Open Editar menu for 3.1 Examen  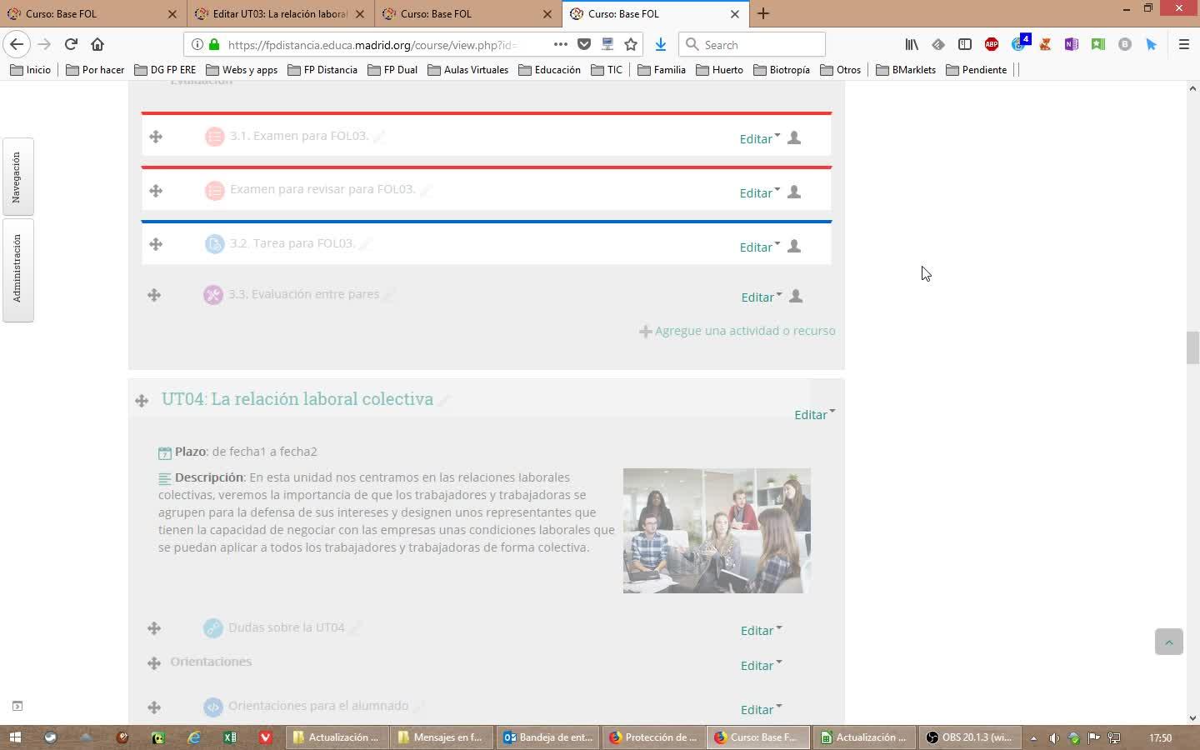pos(760,139)
